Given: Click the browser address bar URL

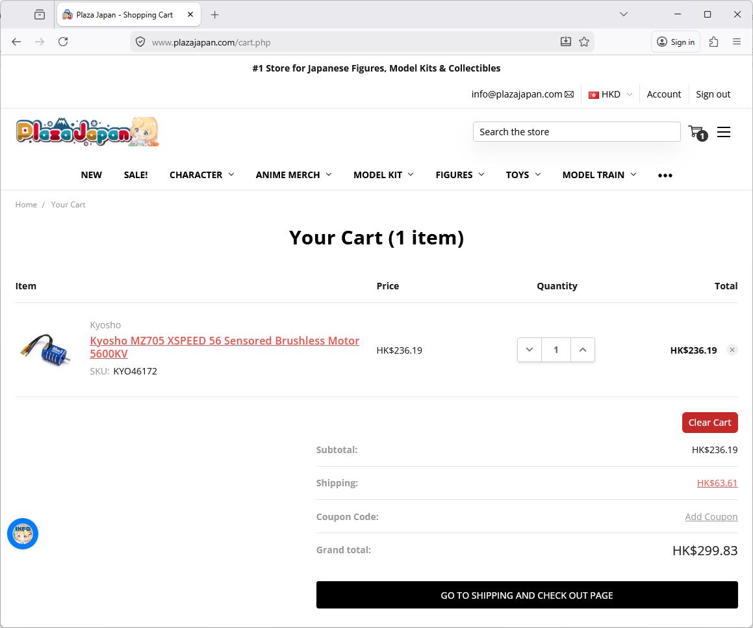Looking at the screenshot, I should pyautogui.click(x=211, y=42).
